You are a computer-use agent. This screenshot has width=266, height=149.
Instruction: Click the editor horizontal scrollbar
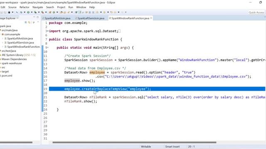pyautogui.click(x=134, y=142)
